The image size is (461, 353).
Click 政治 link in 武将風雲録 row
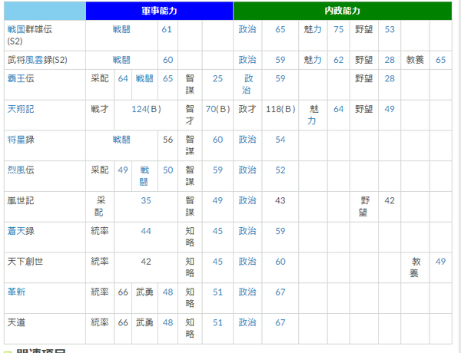pyautogui.click(x=247, y=60)
